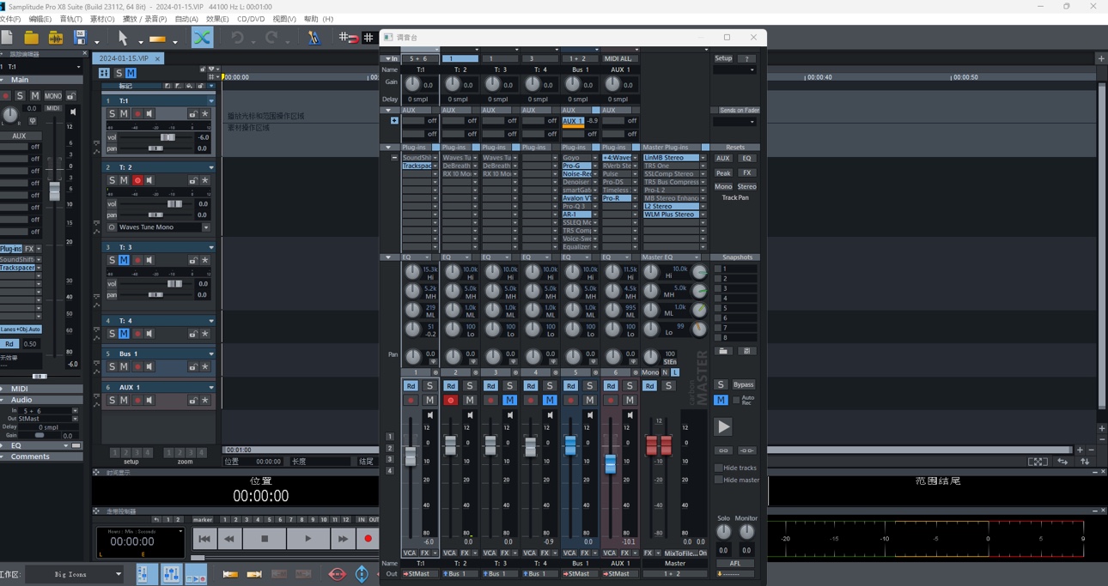Click the mixer play button beside Master
The height and width of the screenshot is (586, 1108).
(723, 426)
